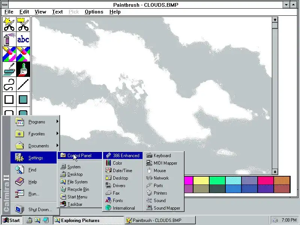Open File System settings entry
This screenshot has width=300, height=225.
click(x=80, y=182)
